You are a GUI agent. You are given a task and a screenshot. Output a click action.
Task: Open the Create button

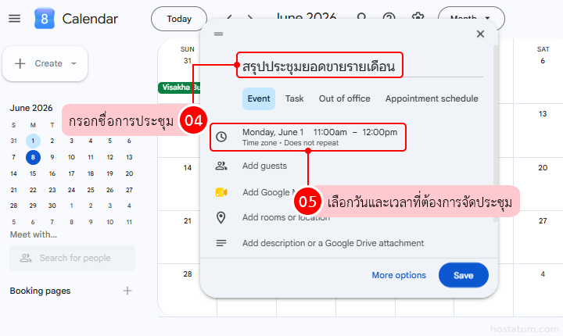coord(45,63)
